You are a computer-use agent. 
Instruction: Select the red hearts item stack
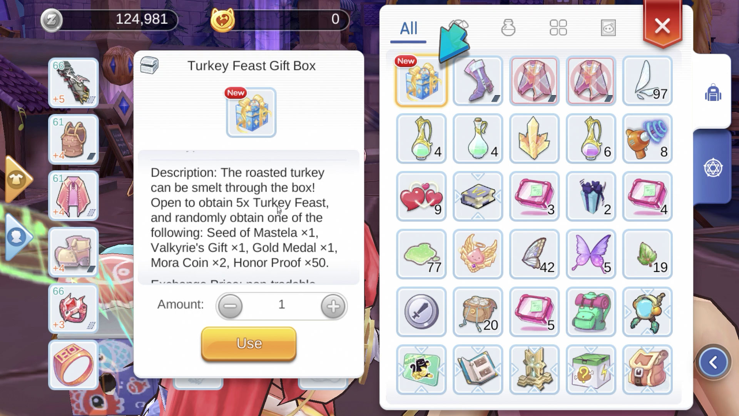click(421, 196)
